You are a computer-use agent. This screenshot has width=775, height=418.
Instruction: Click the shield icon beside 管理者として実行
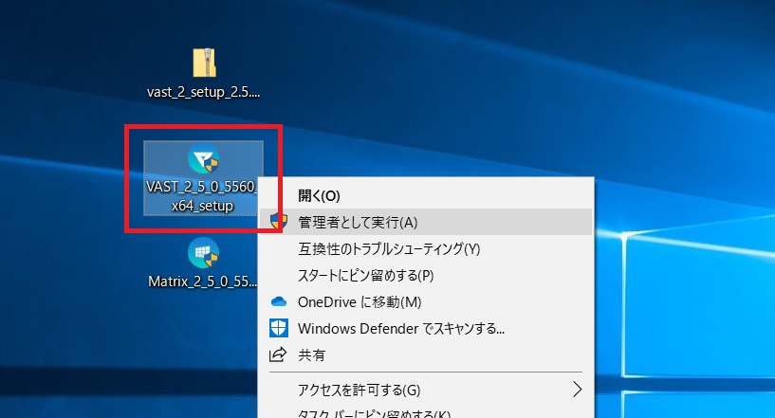coord(279,222)
